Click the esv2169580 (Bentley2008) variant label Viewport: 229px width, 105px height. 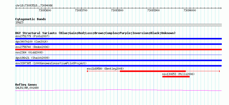(105, 69)
